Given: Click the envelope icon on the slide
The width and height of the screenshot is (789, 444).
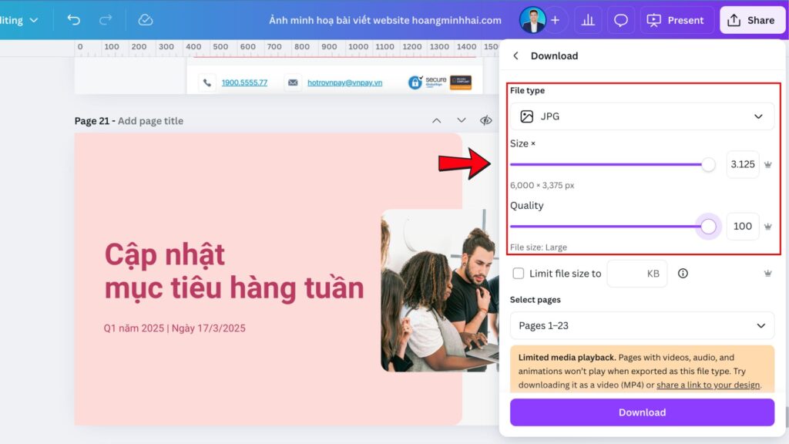Looking at the screenshot, I should (x=293, y=82).
